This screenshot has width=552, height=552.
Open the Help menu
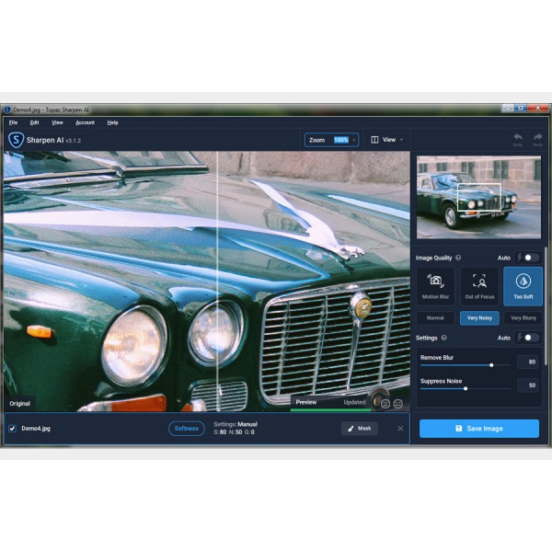pos(112,122)
